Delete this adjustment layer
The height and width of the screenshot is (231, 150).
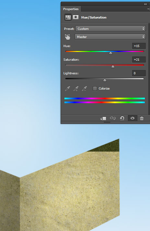142,118
